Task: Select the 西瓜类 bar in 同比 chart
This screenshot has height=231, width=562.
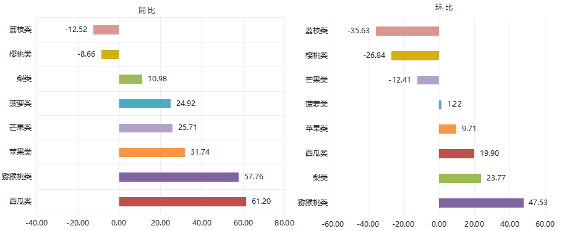Action: click(x=182, y=201)
